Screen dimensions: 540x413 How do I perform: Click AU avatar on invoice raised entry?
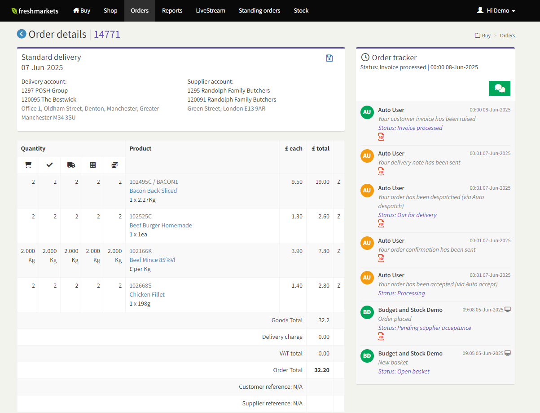367,112
